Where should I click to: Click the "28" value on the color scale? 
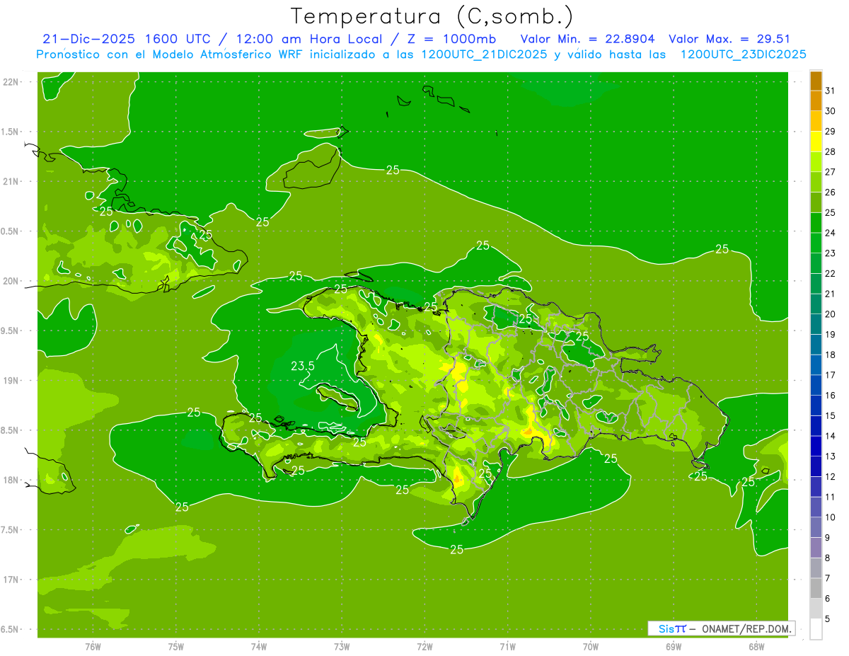click(x=831, y=151)
